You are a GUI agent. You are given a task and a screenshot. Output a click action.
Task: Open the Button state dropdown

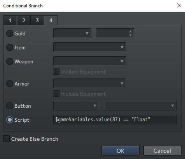(x=140, y=106)
